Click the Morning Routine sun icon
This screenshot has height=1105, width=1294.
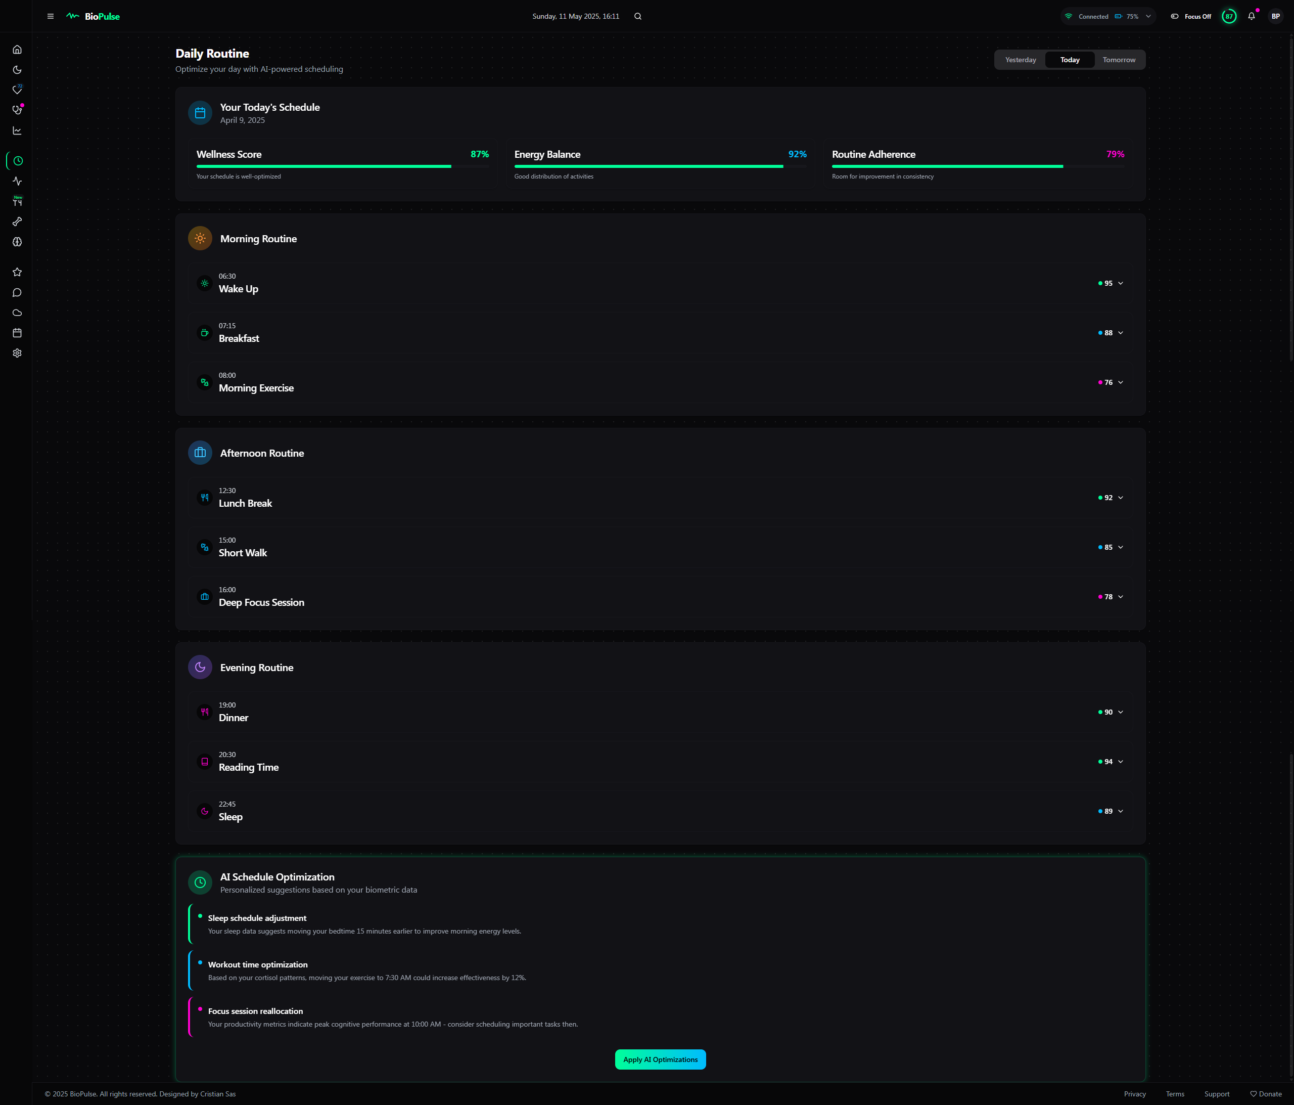200,238
